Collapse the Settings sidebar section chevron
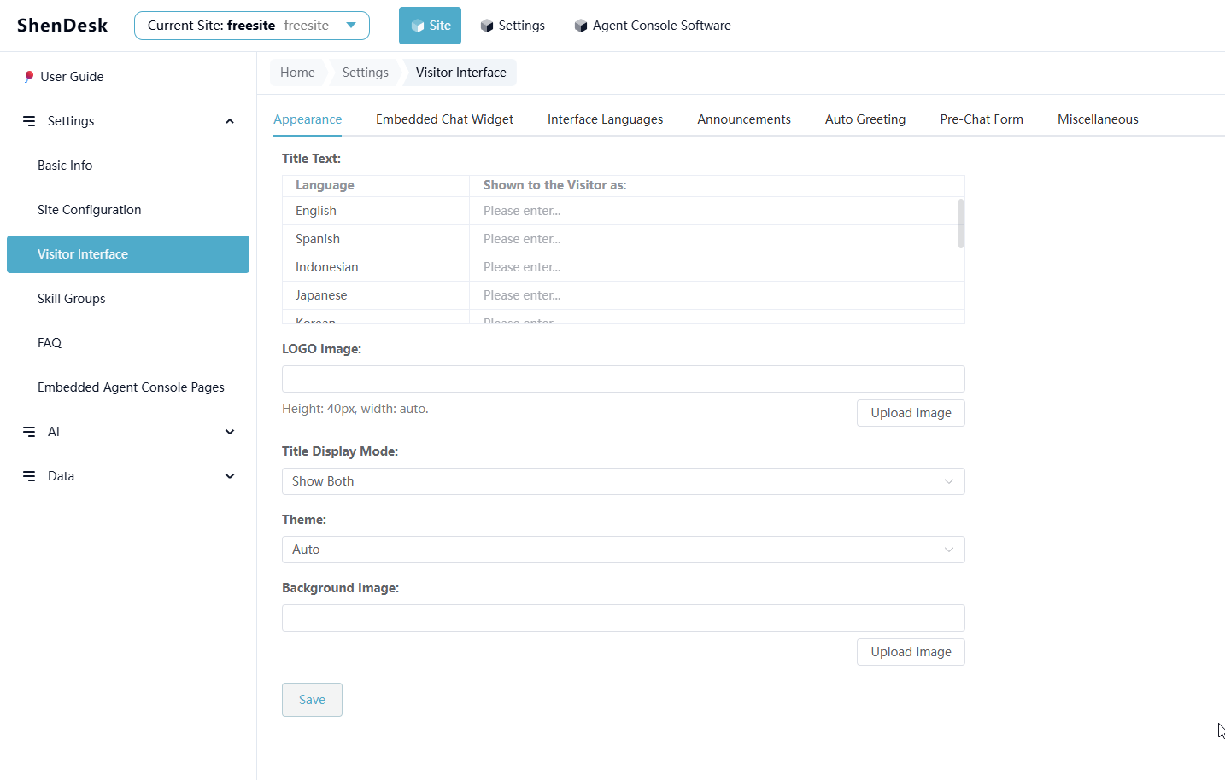Image resolution: width=1225 pixels, height=780 pixels. [x=230, y=121]
